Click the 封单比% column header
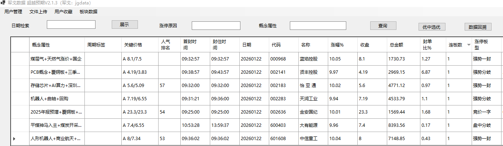503x146 pixels. pyautogui.click(x=433, y=45)
